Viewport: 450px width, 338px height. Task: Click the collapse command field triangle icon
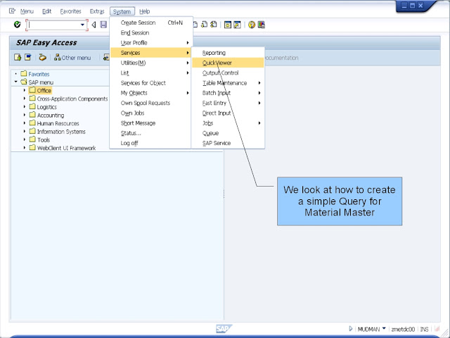(x=94, y=25)
